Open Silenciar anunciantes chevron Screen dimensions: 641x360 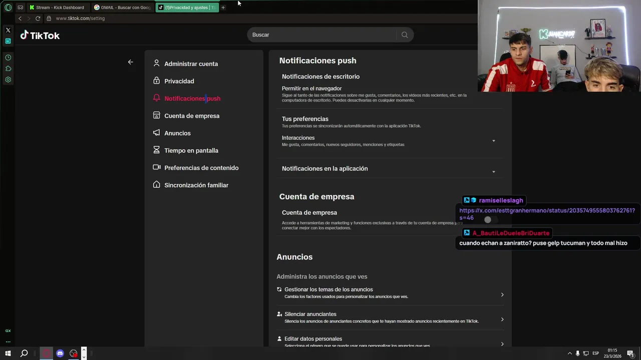point(502,319)
